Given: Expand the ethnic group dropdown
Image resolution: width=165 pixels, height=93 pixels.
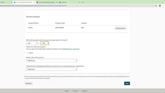Looking at the screenshot, I should [x=52, y=60].
